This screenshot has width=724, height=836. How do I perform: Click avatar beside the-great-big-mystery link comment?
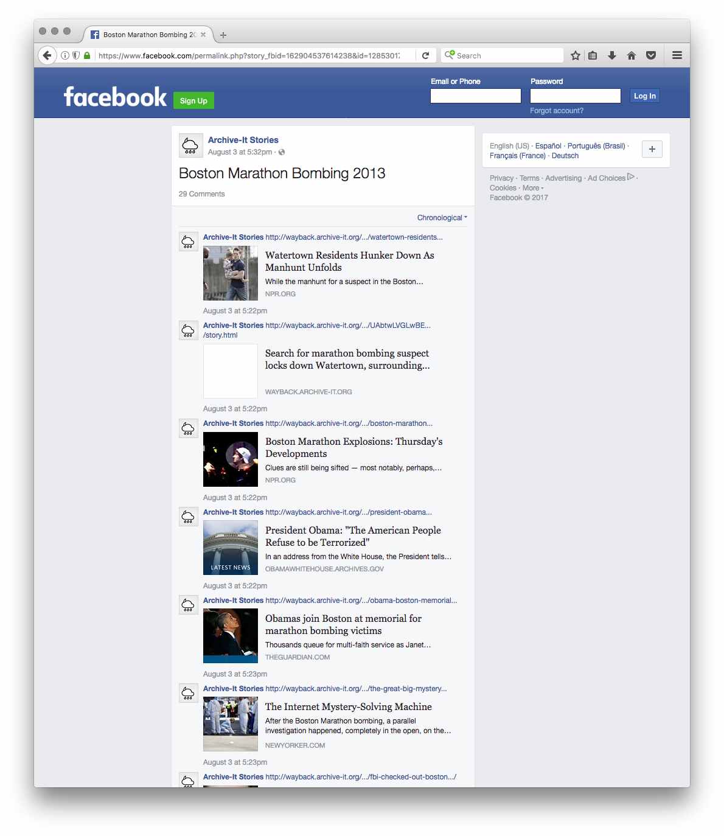tap(188, 693)
